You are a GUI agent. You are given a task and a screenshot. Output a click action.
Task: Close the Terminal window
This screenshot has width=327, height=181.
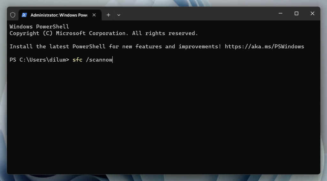tap(312, 13)
